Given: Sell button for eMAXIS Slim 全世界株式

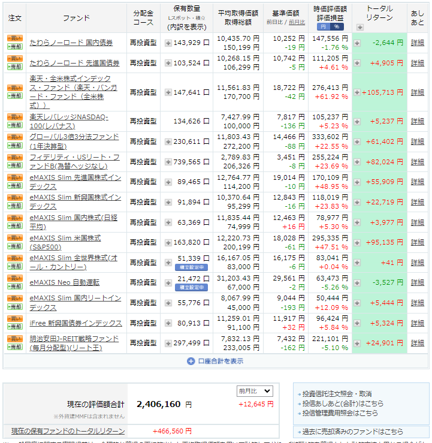Looking at the screenshot, I should pyautogui.click(x=15, y=266).
